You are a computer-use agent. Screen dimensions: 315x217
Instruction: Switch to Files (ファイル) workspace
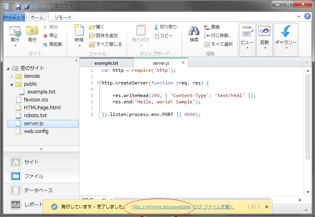point(41,176)
